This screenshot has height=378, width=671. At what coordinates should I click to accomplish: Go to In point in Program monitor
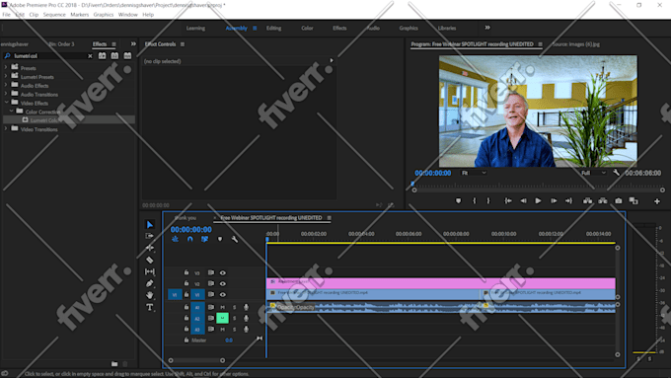[508, 200]
